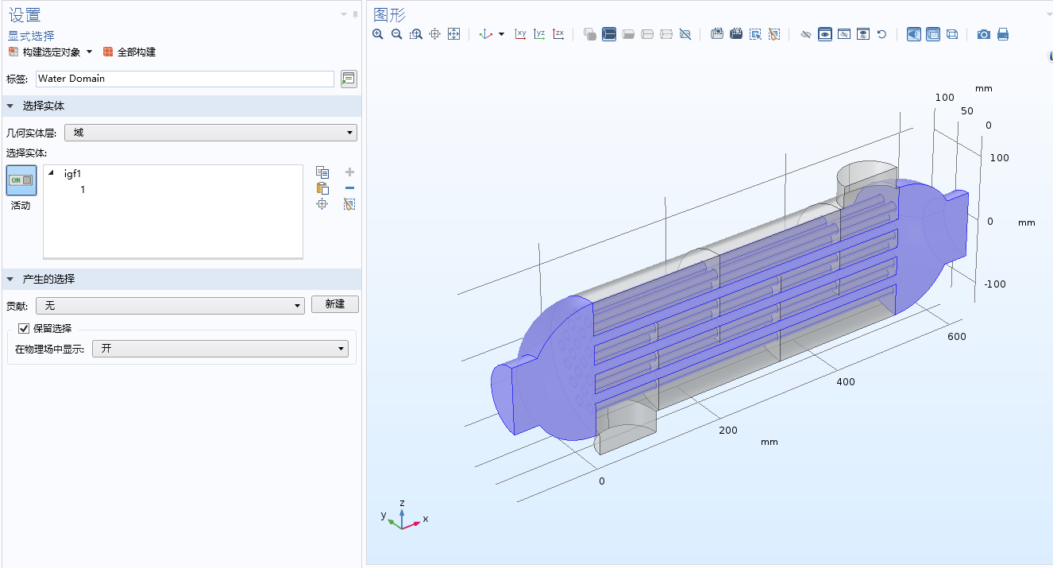
Task: Collapse the 选择实体 section
Action: [x=10, y=106]
